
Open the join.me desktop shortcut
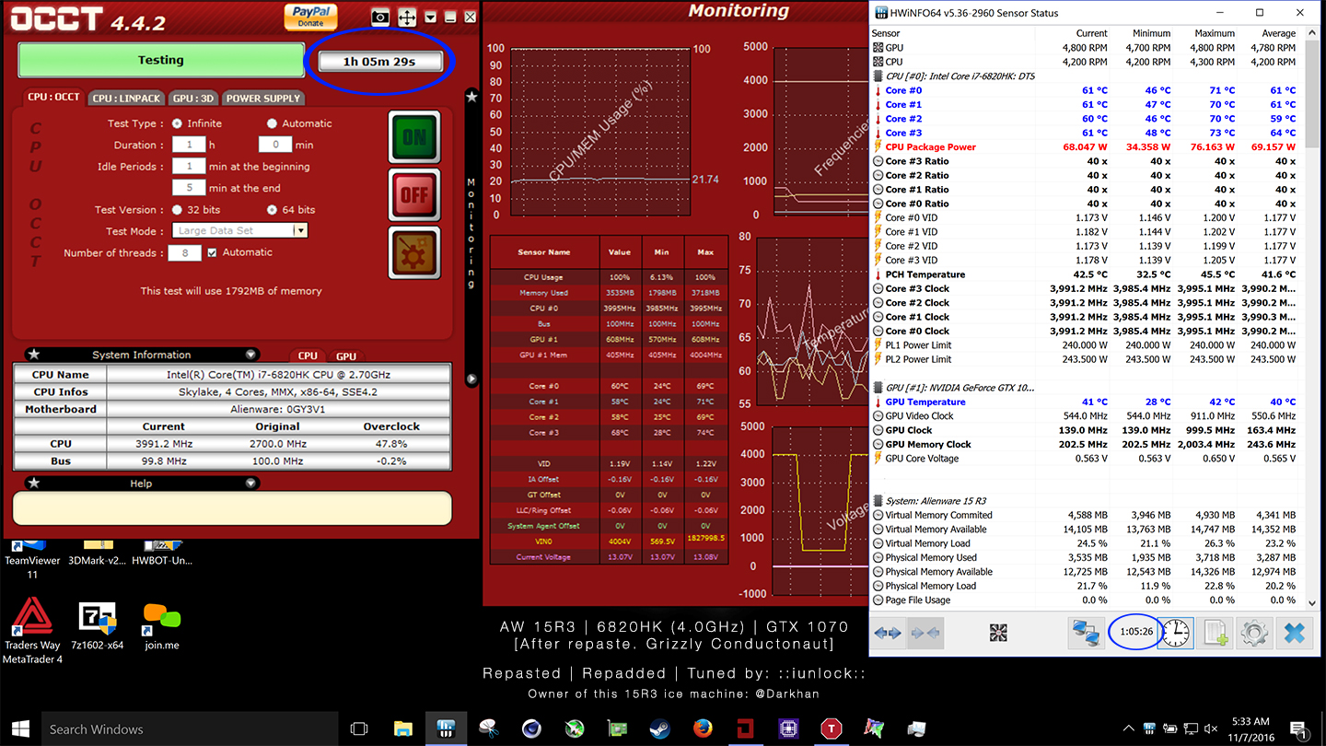[162, 626]
